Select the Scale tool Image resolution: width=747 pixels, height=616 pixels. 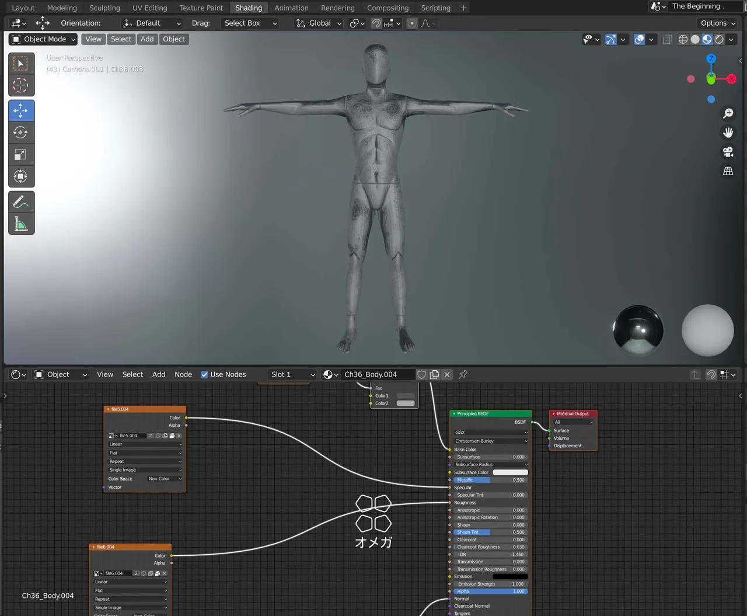point(21,155)
